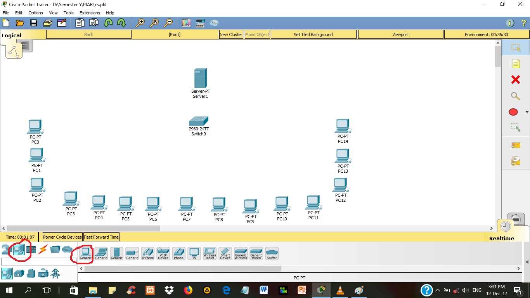Image resolution: width=530 pixels, height=298 pixels.
Task: Click the red ellipse shape swatch
Action: pos(513,112)
